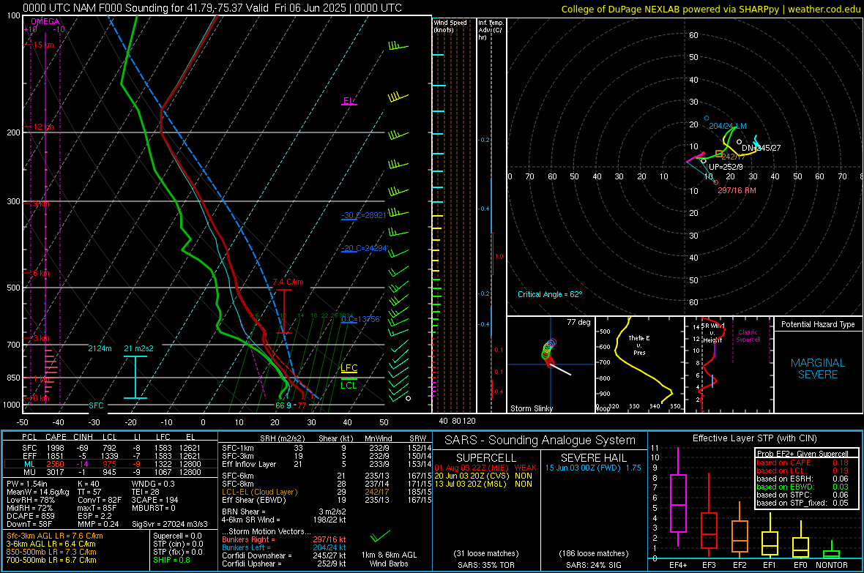Click the Wind Speed (knots) panel header
Screen dimensions: 864x573
point(450,26)
